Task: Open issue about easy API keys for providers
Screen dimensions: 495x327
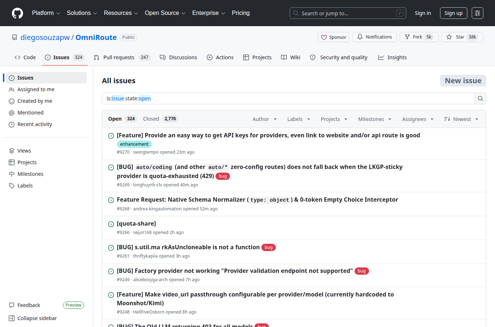Action: [x=268, y=135]
